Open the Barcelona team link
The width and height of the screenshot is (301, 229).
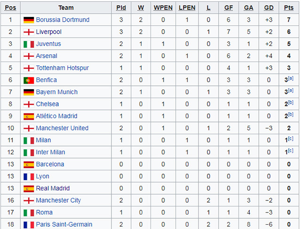pos(50,164)
